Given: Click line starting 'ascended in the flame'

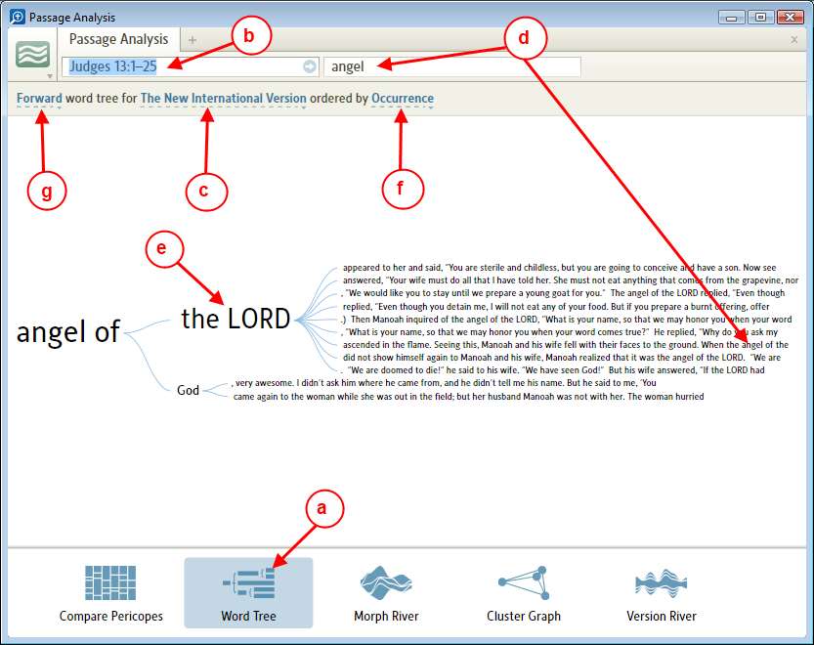Looking at the screenshot, I should coord(566,345).
